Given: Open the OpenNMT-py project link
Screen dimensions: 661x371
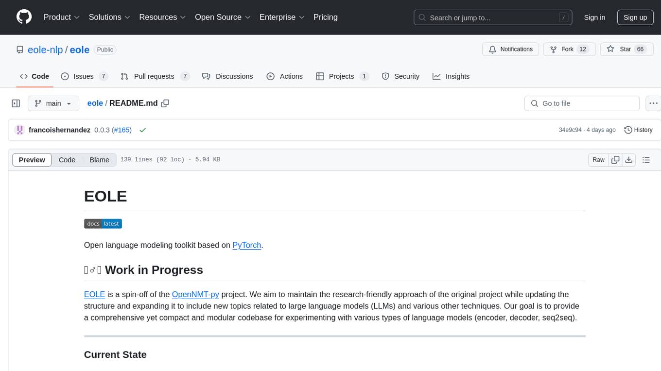Looking at the screenshot, I should coord(195,294).
